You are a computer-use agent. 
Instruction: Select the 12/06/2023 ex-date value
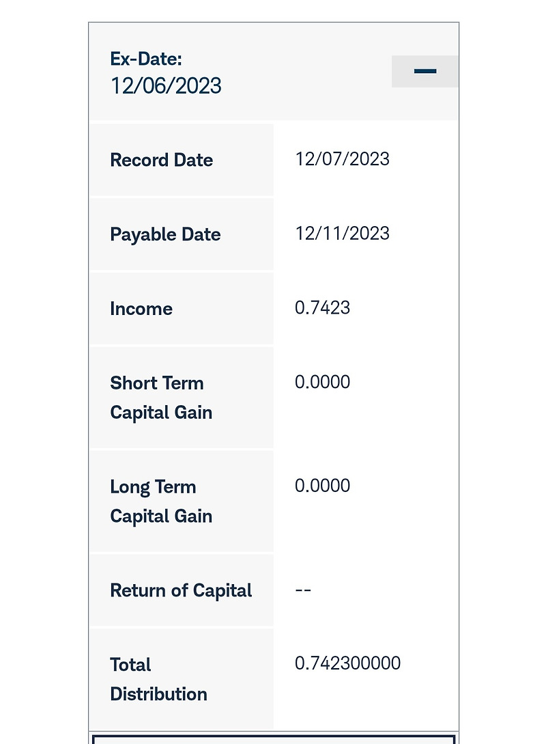click(x=166, y=86)
